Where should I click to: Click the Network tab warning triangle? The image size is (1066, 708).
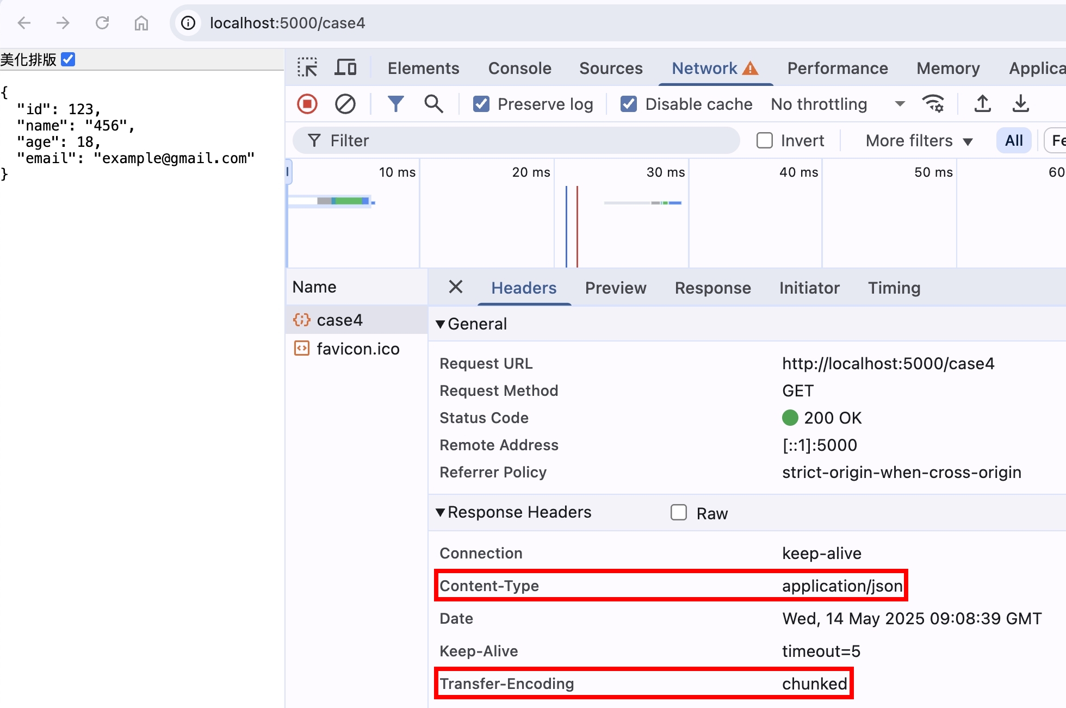tap(751, 69)
